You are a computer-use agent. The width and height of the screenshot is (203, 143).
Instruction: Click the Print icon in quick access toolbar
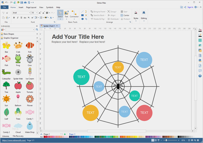point(25,2)
